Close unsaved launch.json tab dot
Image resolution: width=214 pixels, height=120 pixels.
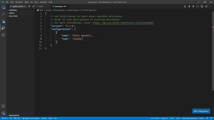coord(65,6)
